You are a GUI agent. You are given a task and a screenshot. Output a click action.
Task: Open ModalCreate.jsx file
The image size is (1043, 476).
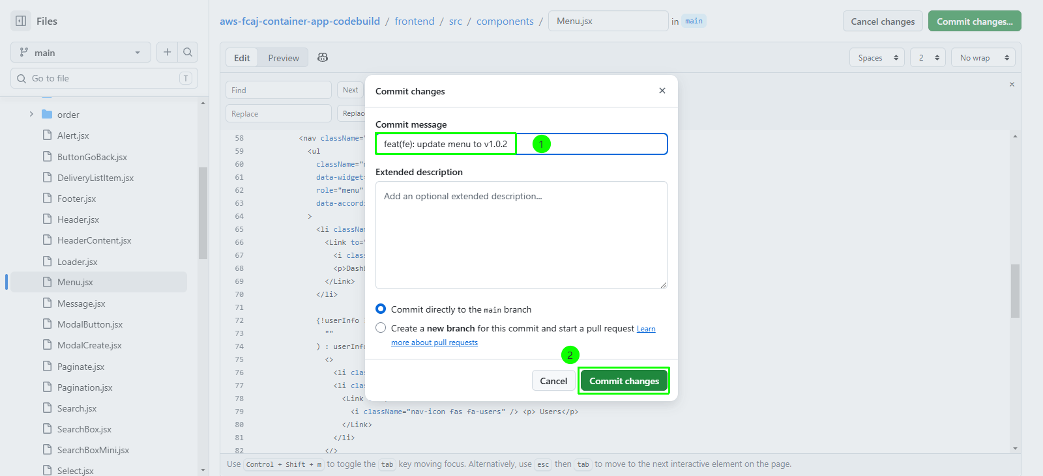coord(89,345)
